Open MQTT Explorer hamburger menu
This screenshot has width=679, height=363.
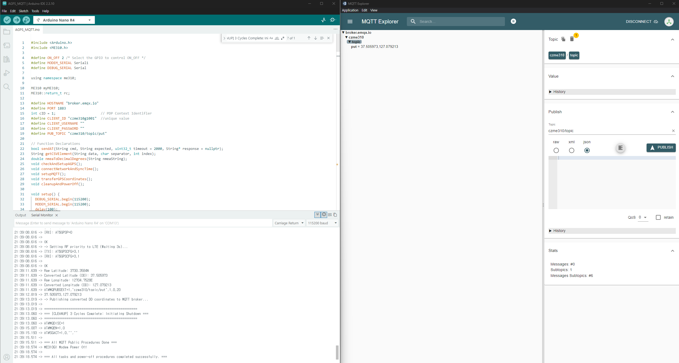[x=350, y=22]
